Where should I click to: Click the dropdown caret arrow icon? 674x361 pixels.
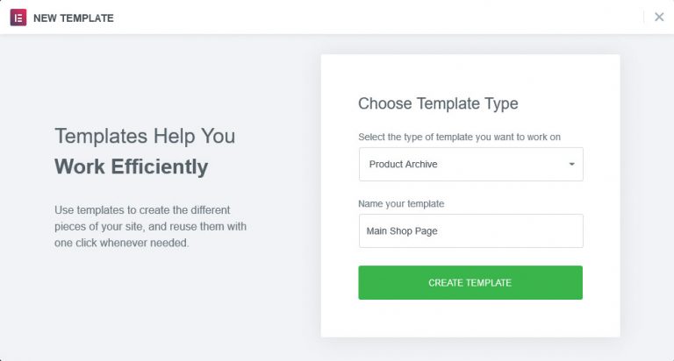(571, 164)
